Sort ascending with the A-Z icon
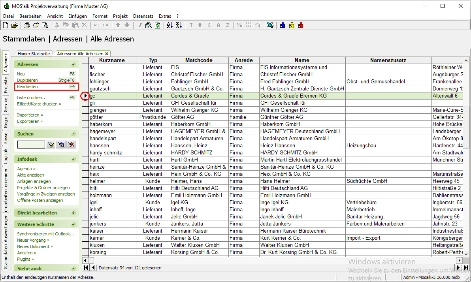 coord(170,25)
